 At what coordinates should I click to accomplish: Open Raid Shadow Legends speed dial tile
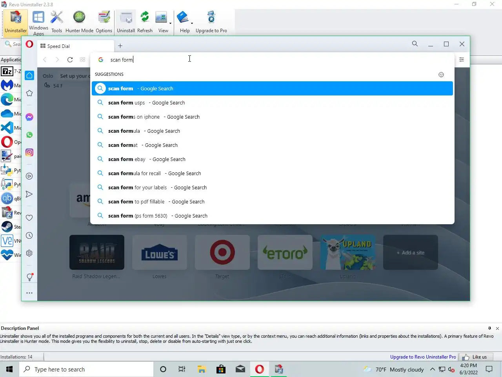(x=97, y=253)
